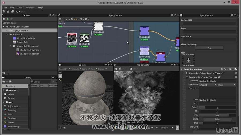Click the info icon below Explorer panel
This screenshot has height=135, width=241.
coord(8,73)
